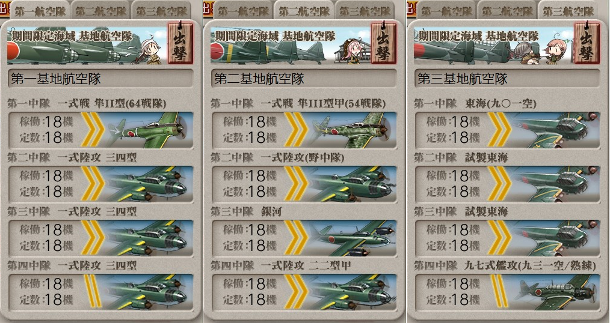Edit the 第三基地航空隊 name field
Viewport: 610px width, 323px height.
pyautogui.click(x=507, y=79)
